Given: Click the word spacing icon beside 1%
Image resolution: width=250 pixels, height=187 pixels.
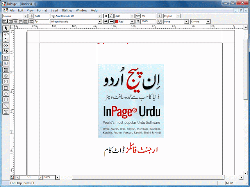Looking at the screenshot, I should tap(138, 16).
